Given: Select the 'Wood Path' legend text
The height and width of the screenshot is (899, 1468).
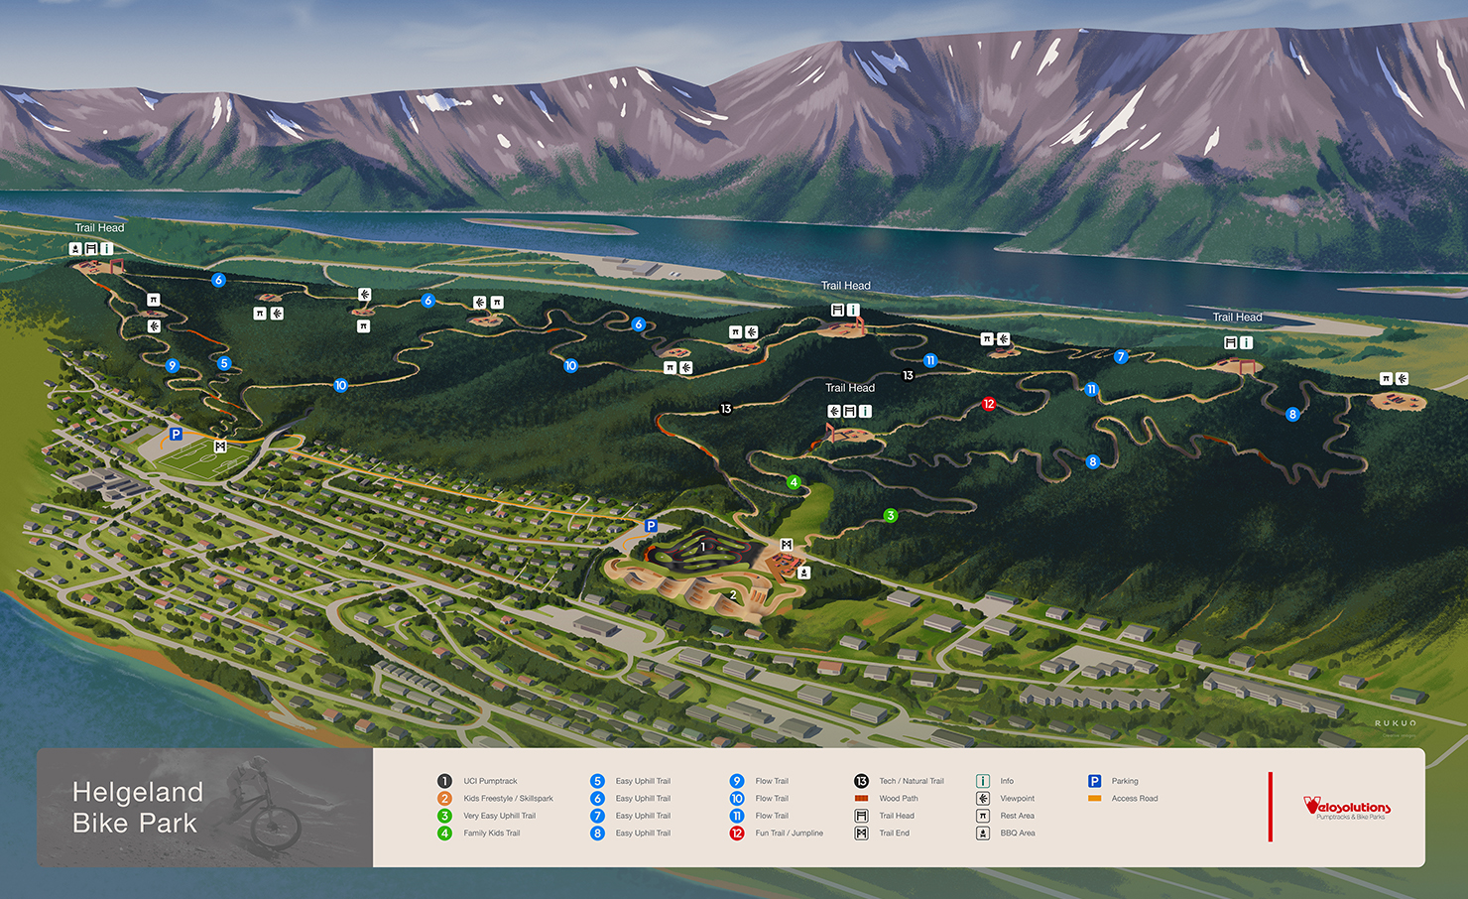Looking at the screenshot, I should click(899, 798).
